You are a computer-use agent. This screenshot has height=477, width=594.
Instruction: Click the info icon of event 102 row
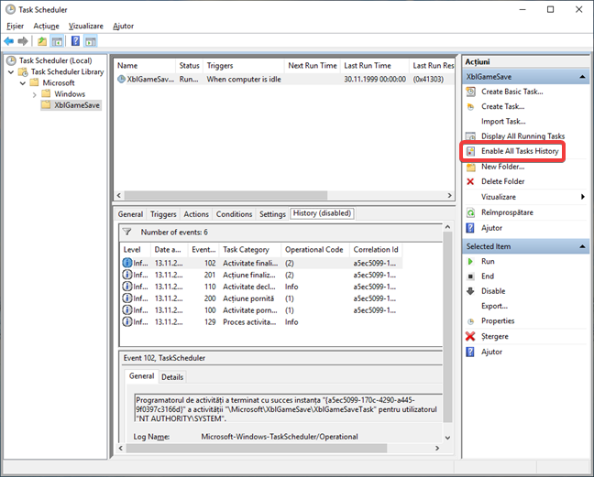[127, 263]
